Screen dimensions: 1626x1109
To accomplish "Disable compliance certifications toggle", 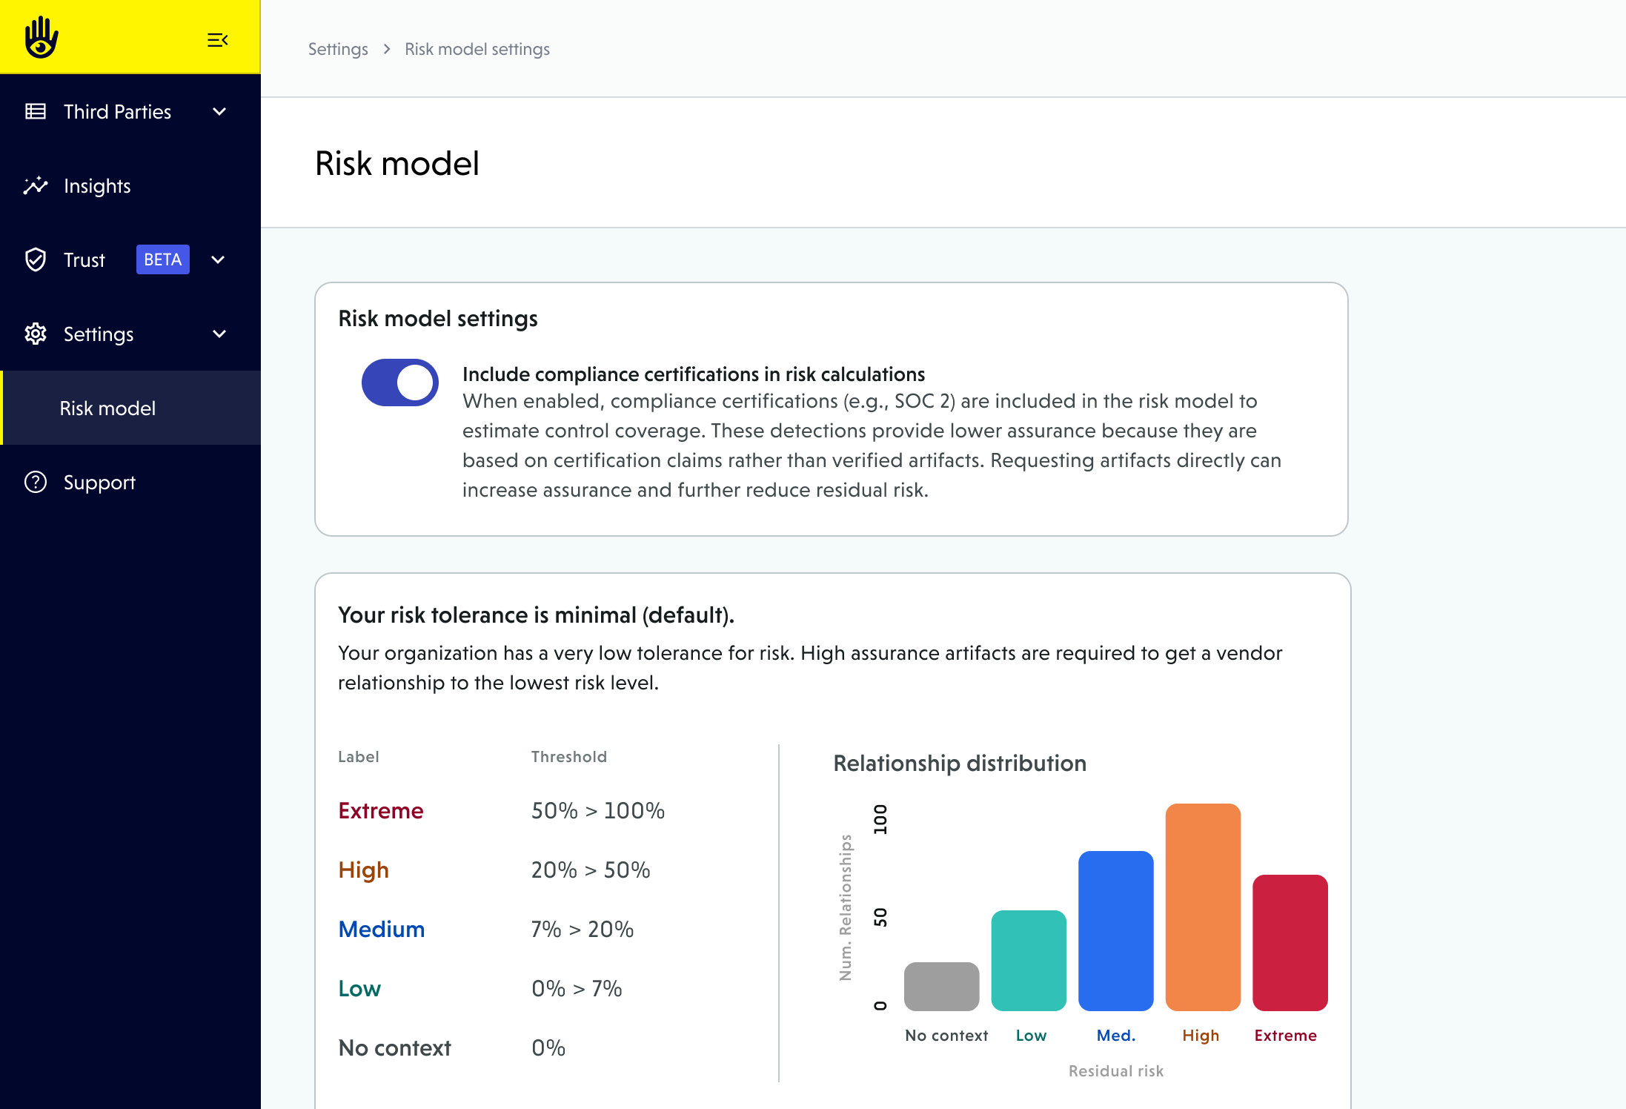I will [400, 383].
